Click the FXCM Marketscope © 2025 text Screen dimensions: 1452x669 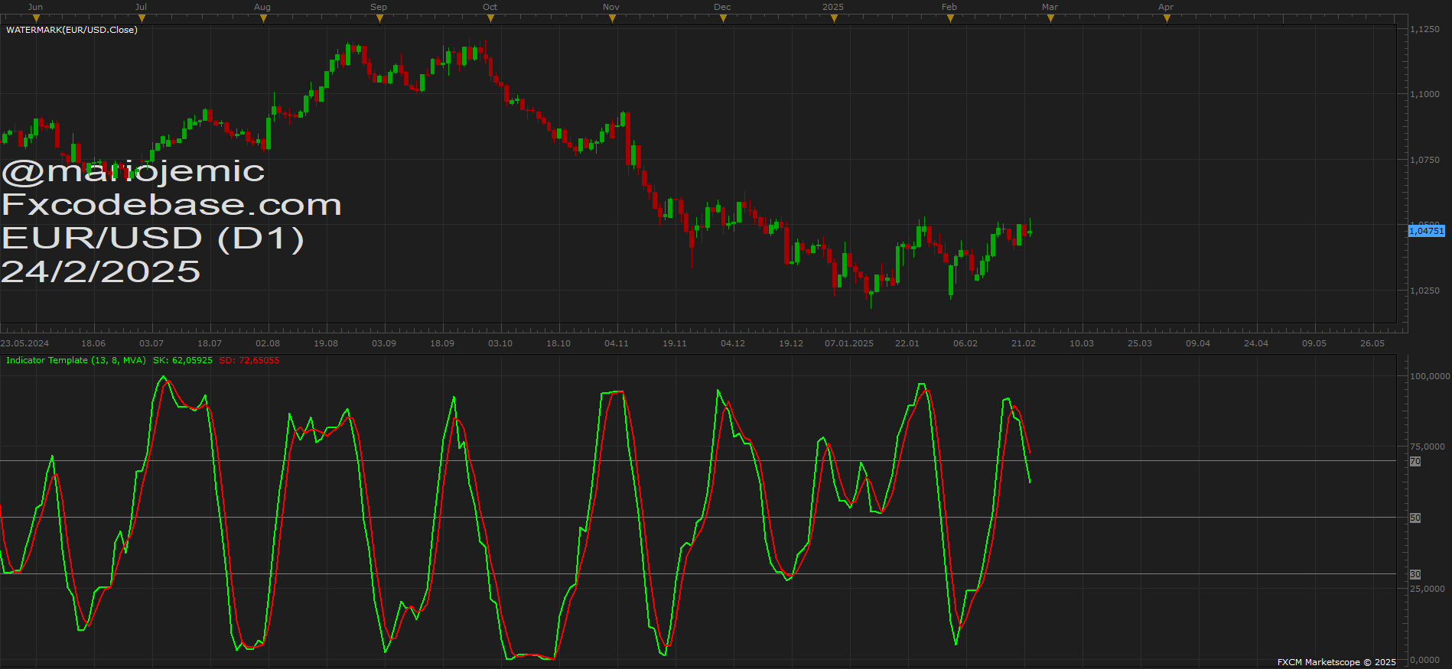point(1336,662)
